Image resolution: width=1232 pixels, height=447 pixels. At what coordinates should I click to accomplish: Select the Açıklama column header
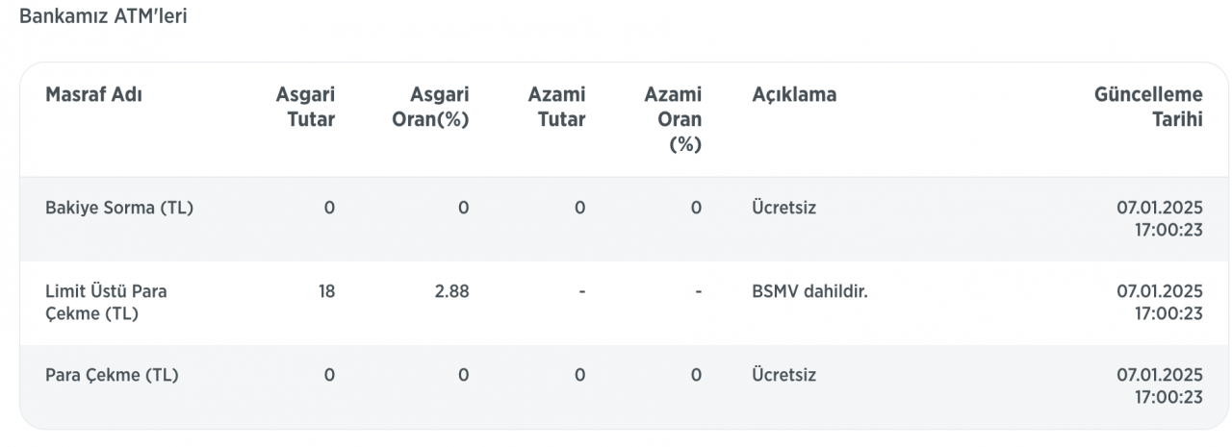pyautogui.click(x=794, y=94)
